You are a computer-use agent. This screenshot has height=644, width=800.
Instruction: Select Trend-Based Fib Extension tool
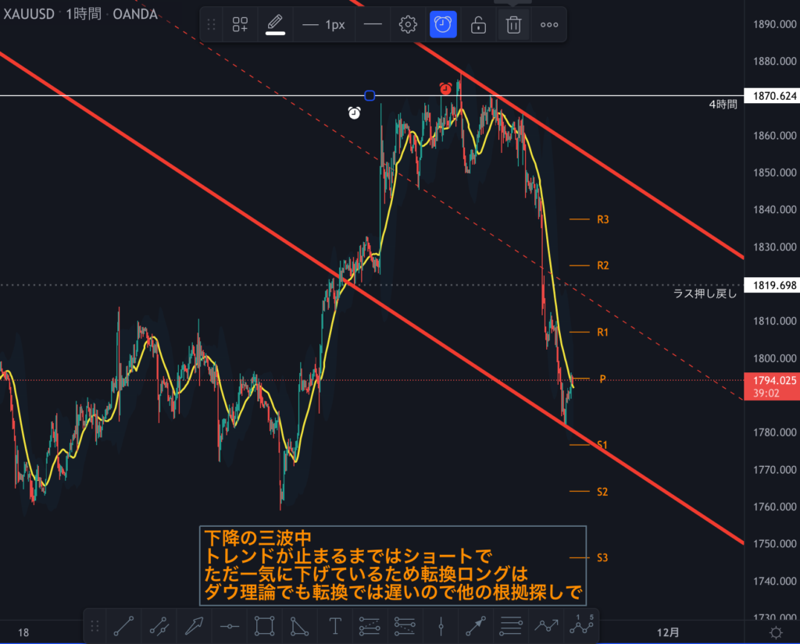point(405,626)
